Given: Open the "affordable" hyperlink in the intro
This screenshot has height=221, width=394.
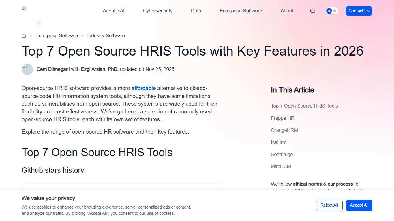Looking at the screenshot, I should pos(143,88).
